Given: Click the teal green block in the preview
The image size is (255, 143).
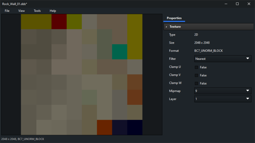Looking at the screenshot, I should point(119,52).
